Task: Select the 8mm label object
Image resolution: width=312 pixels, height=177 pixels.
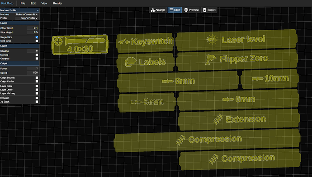Action: coord(178,82)
